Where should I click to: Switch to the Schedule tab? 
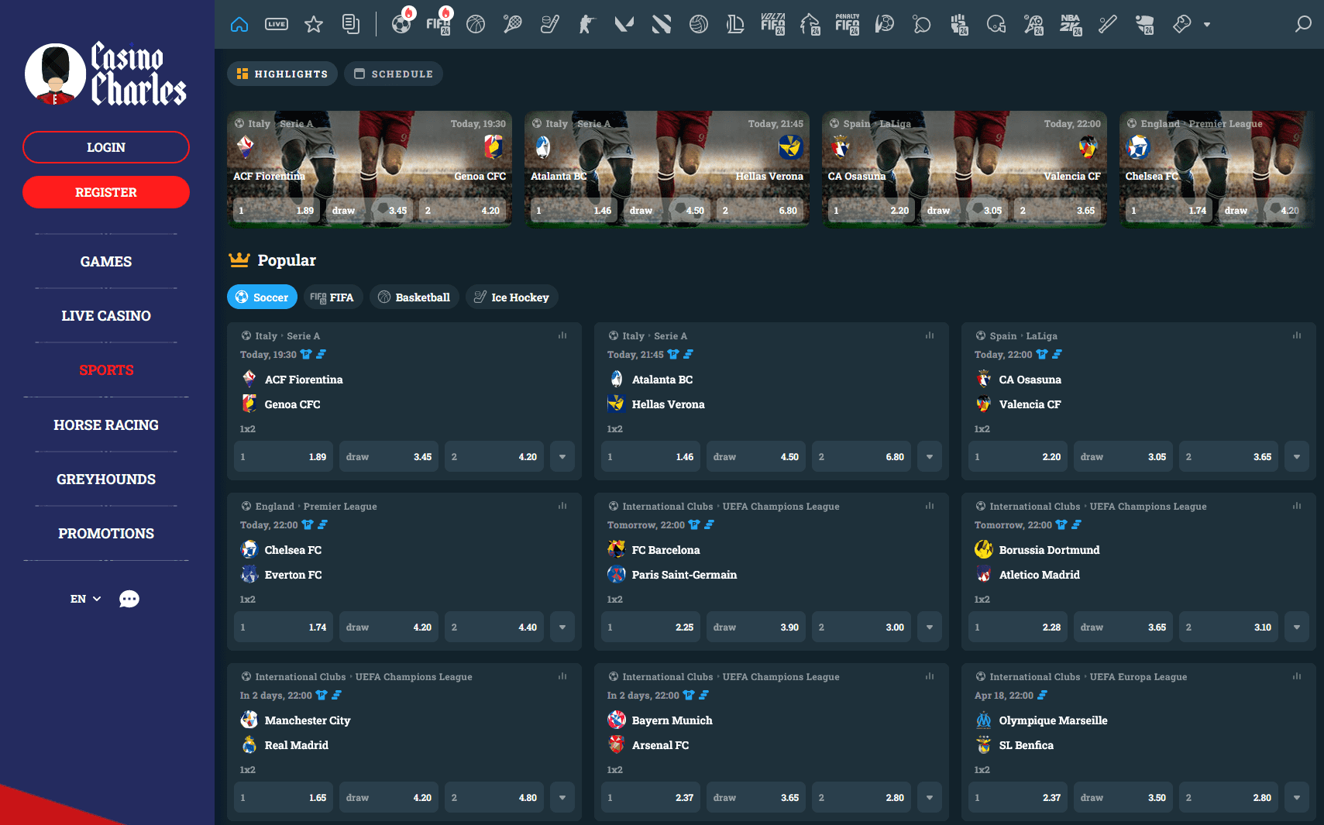click(x=394, y=74)
